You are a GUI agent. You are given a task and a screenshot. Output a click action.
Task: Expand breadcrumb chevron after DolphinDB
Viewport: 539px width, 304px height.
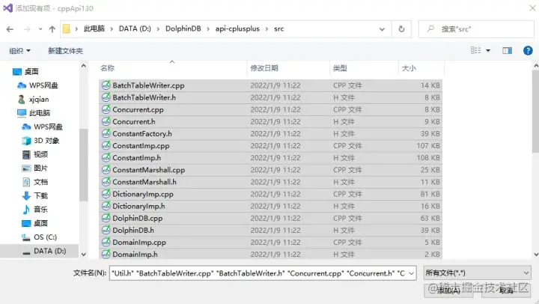tap(208, 29)
